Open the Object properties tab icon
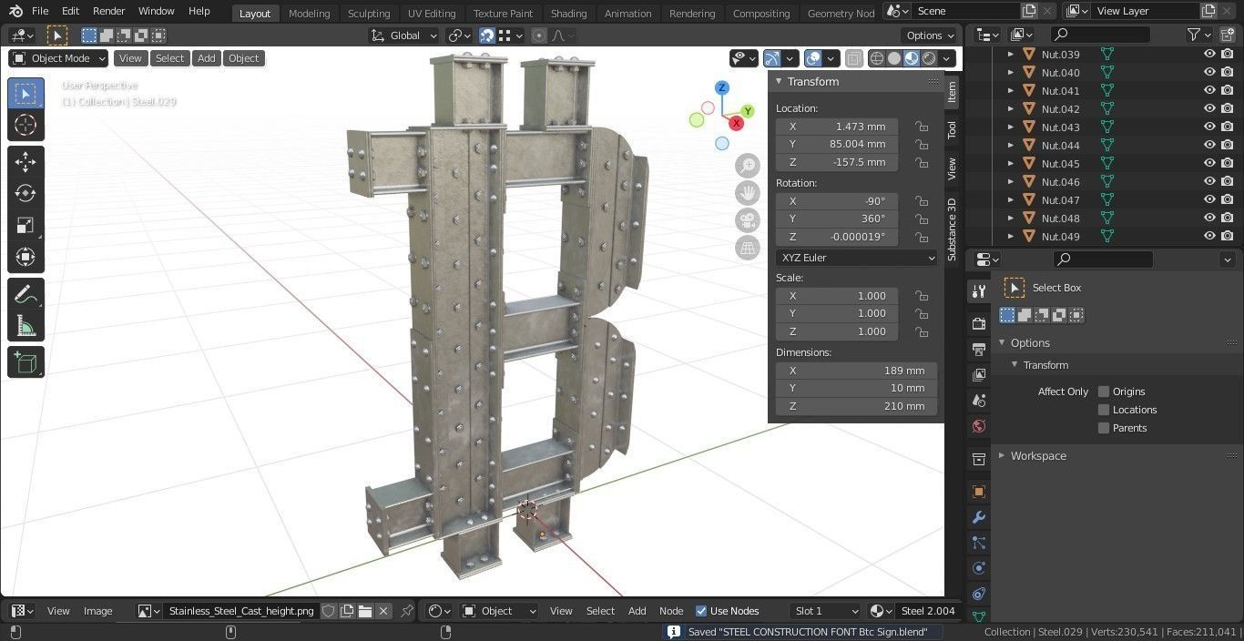This screenshot has width=1244, height=641. pos(979,492)
